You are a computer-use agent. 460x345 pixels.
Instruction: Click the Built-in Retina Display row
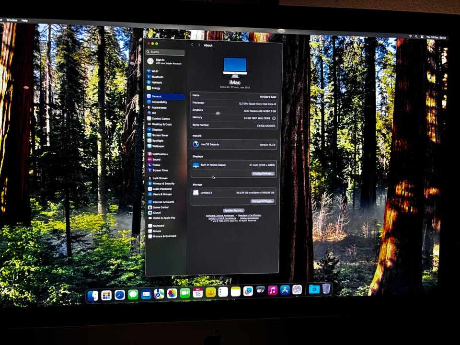click(x=234, y=165)
